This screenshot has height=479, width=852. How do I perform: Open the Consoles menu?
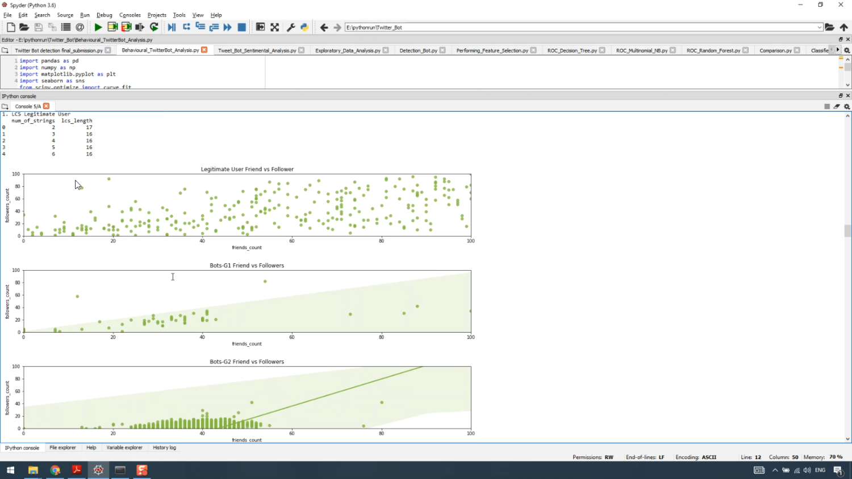[130, 15]
